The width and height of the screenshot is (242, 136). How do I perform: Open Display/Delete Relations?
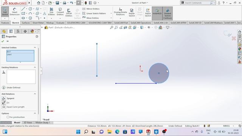point(120,12)
